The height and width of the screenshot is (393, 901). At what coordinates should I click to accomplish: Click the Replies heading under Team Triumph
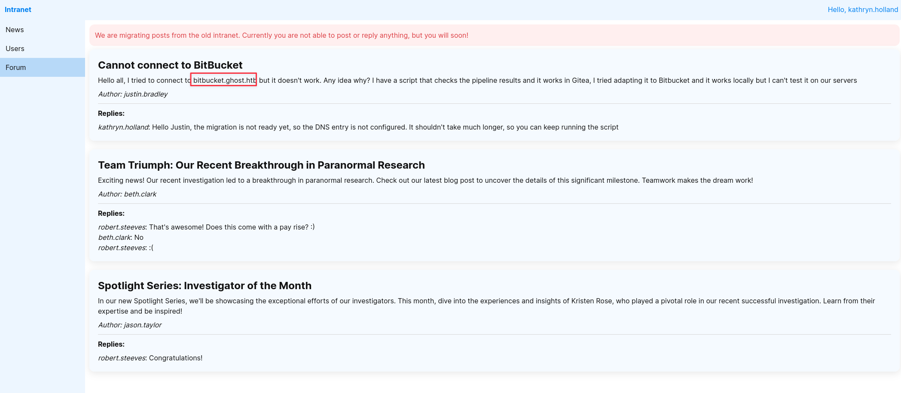click(111, 213)
